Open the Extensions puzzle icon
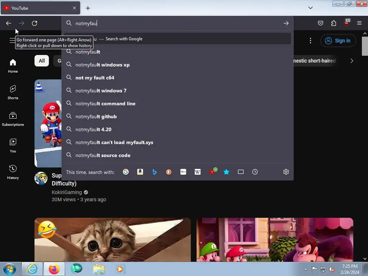The height and width of the screenshot is (276, 368). click(x=333, y=23)
